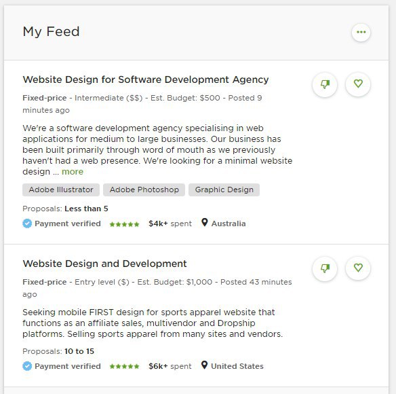Dislike the Software Development Agency job post
396x394 pixels.
(325, 84)
